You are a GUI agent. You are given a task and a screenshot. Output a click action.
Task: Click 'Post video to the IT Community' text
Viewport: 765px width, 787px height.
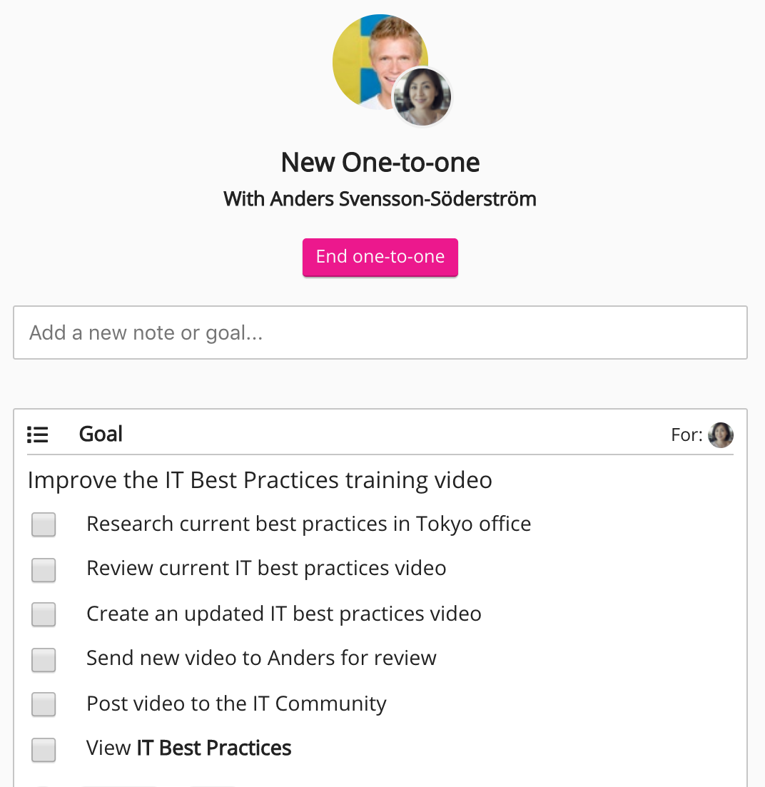click(x=236, y=704)
